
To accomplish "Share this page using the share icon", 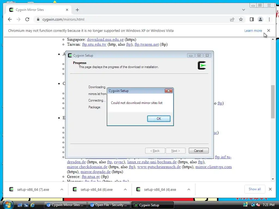I will pyautogui.click(x=232, y=19).
